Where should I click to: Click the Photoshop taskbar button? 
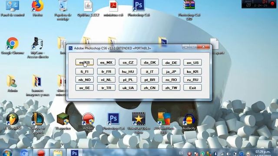click(x=75, y=153)
